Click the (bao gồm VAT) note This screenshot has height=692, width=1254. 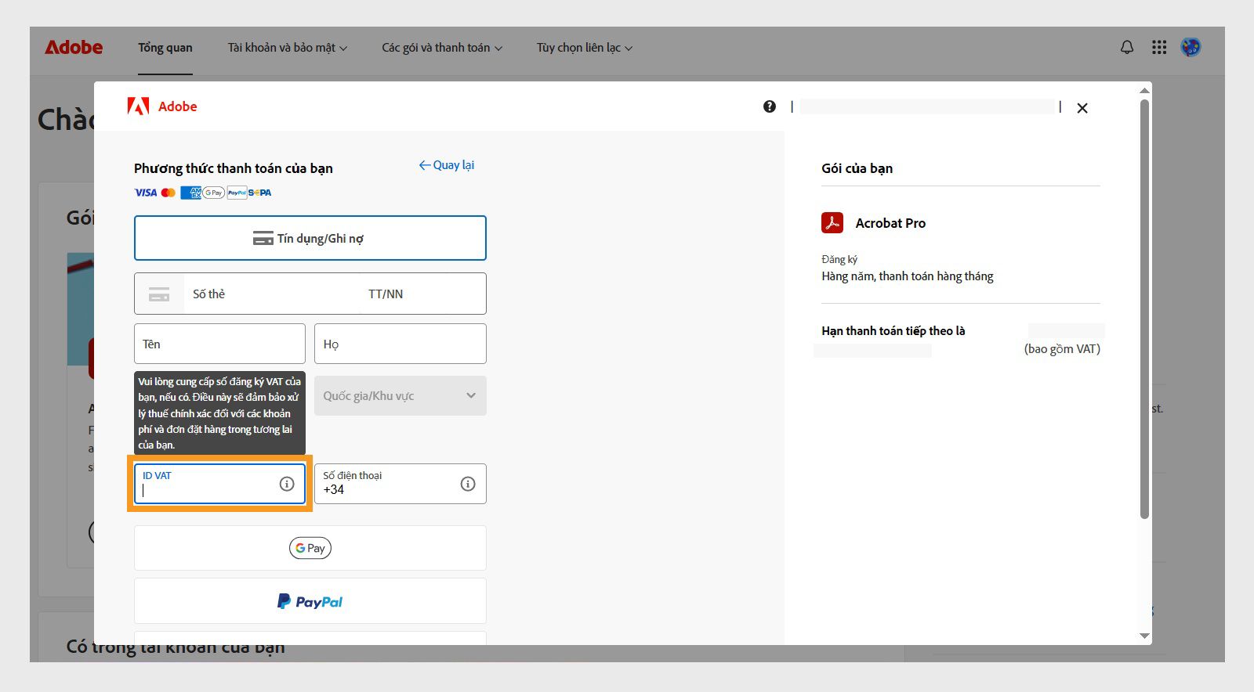tap(1062, 349)
